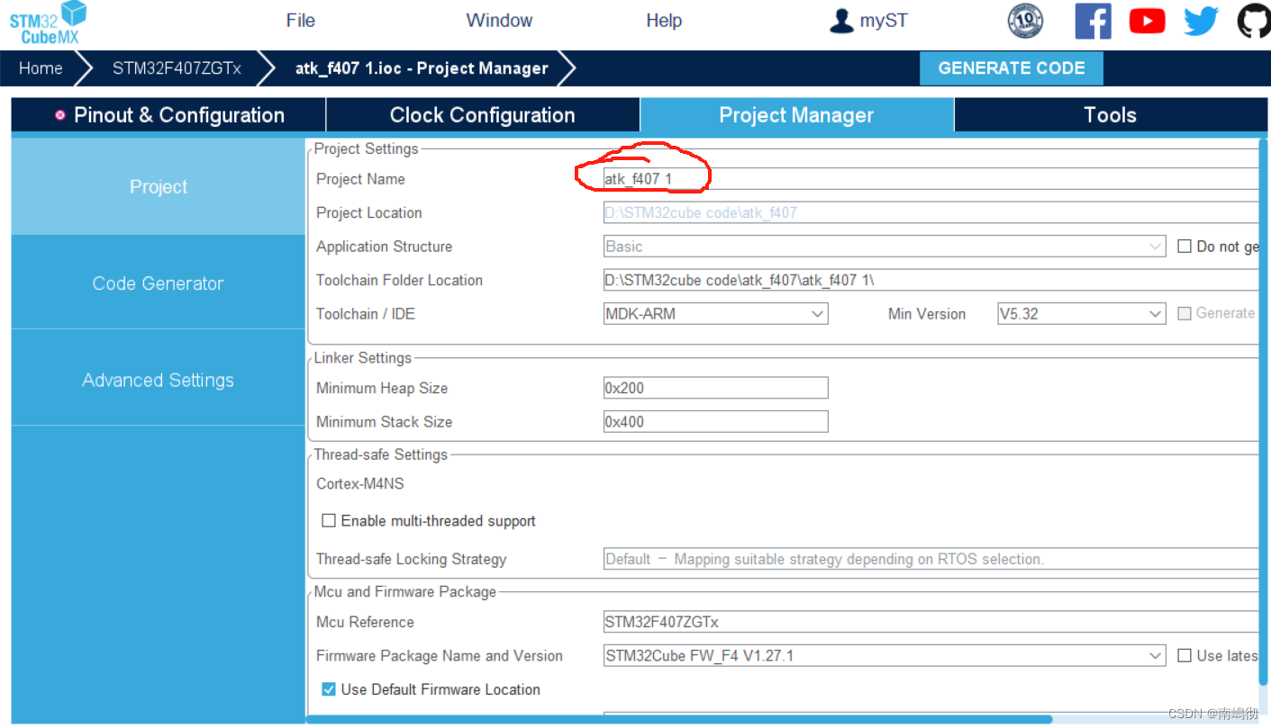
Task: Click the GENERATE CODE button
Action: [x=1011, y=68]
